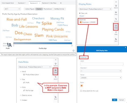Click the word Bob in cloud
This screenshot has height=103, width=127.
click(15, 25)
